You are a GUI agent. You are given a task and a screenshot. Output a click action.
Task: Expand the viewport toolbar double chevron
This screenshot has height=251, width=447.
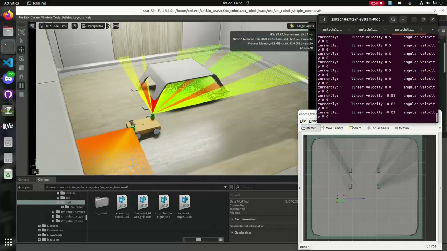click(x=108, y=26)
